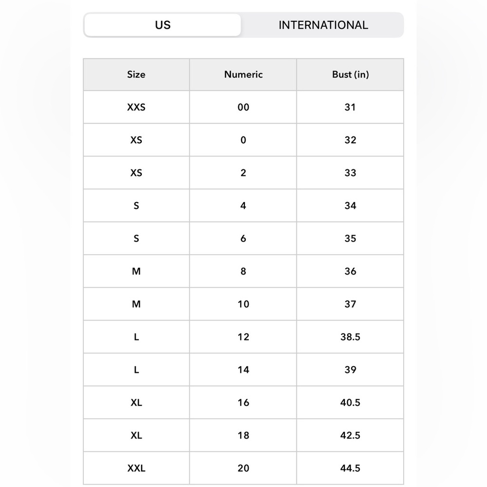This screenshot has height=487, width=487.
Task: Select numeric size 20 cell
Action: 243,468
